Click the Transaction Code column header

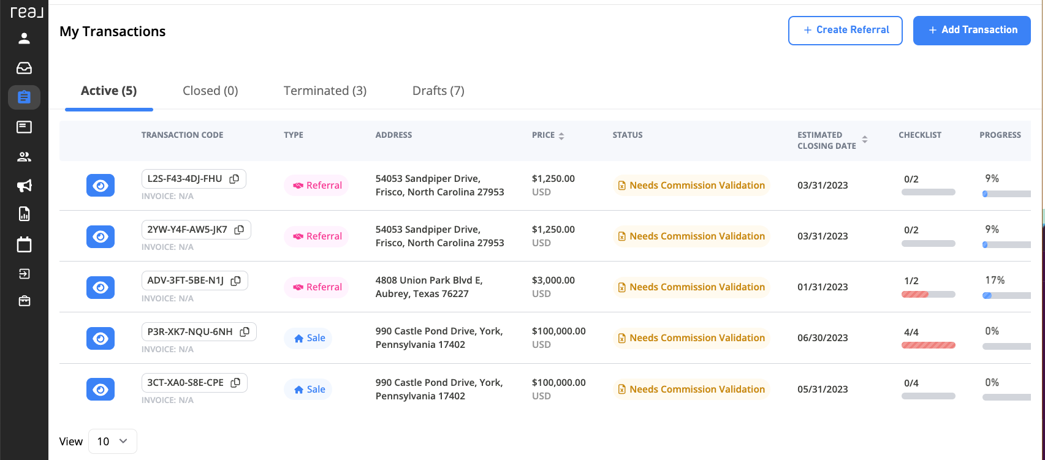tap(182, 135)
